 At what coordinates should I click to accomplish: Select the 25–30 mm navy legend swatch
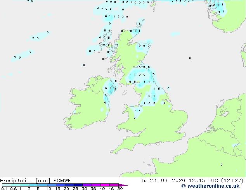point(78,185)
